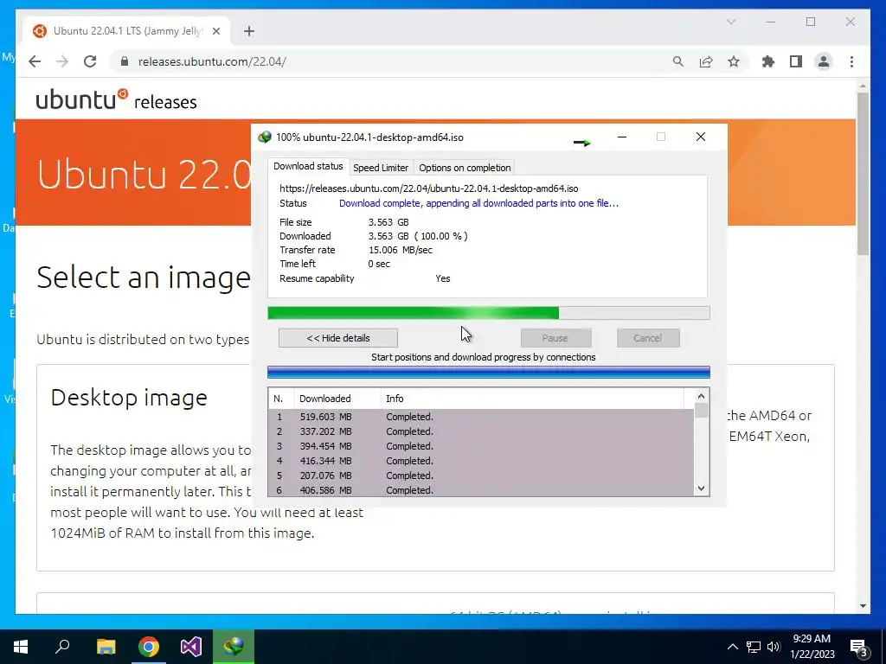Screen dimensions: 886x664
Task: Click the 'Download complete, appending' status text
Action: (478, 203)
